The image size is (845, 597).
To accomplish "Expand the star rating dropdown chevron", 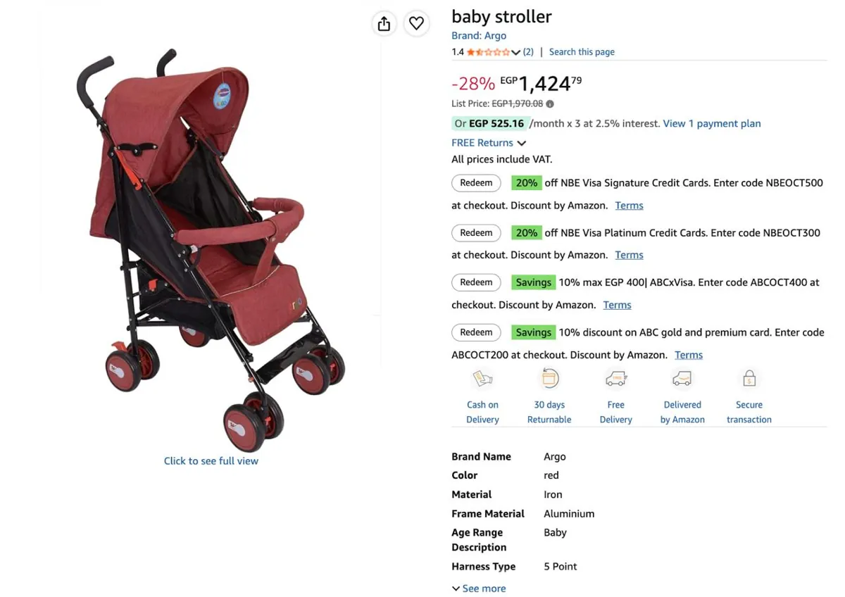I will point(516,52).
